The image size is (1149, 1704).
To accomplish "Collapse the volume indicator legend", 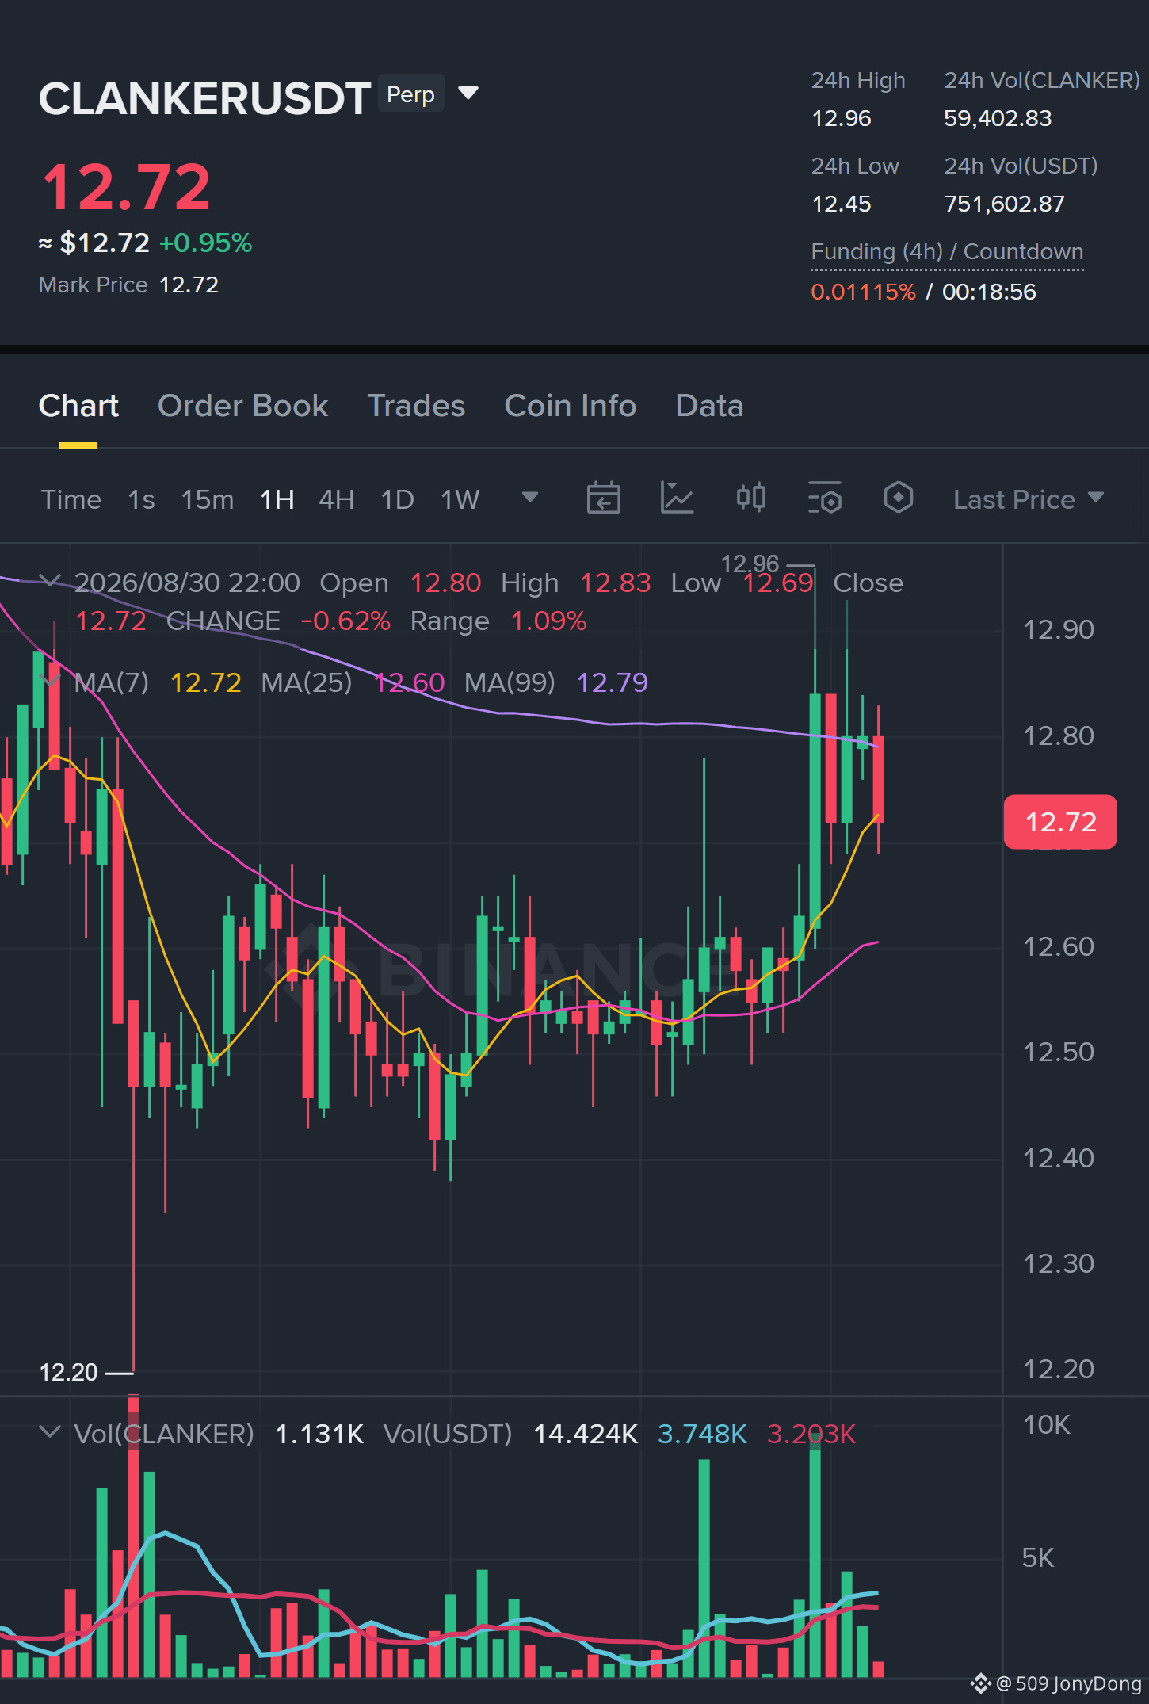I will click(x=50, y=1432).
